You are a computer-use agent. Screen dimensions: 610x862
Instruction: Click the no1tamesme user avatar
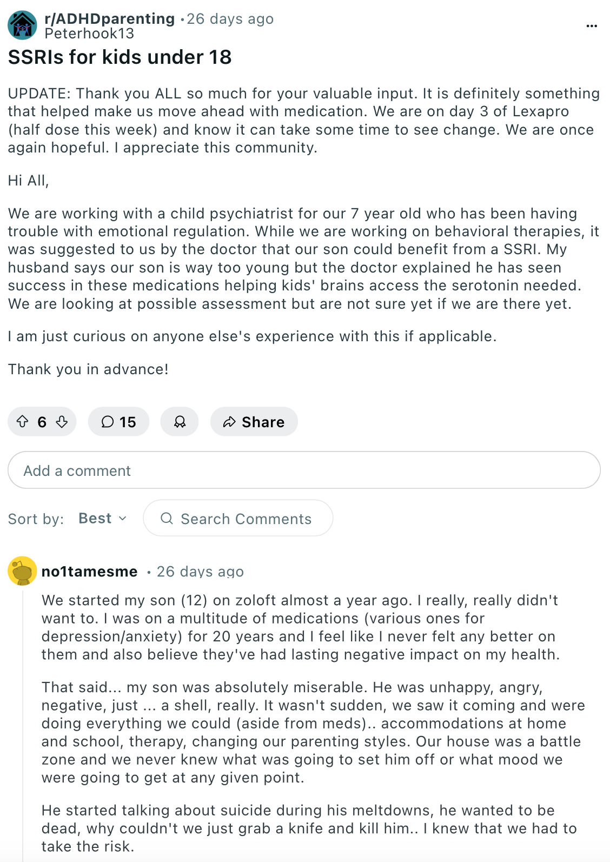[22, 571]
